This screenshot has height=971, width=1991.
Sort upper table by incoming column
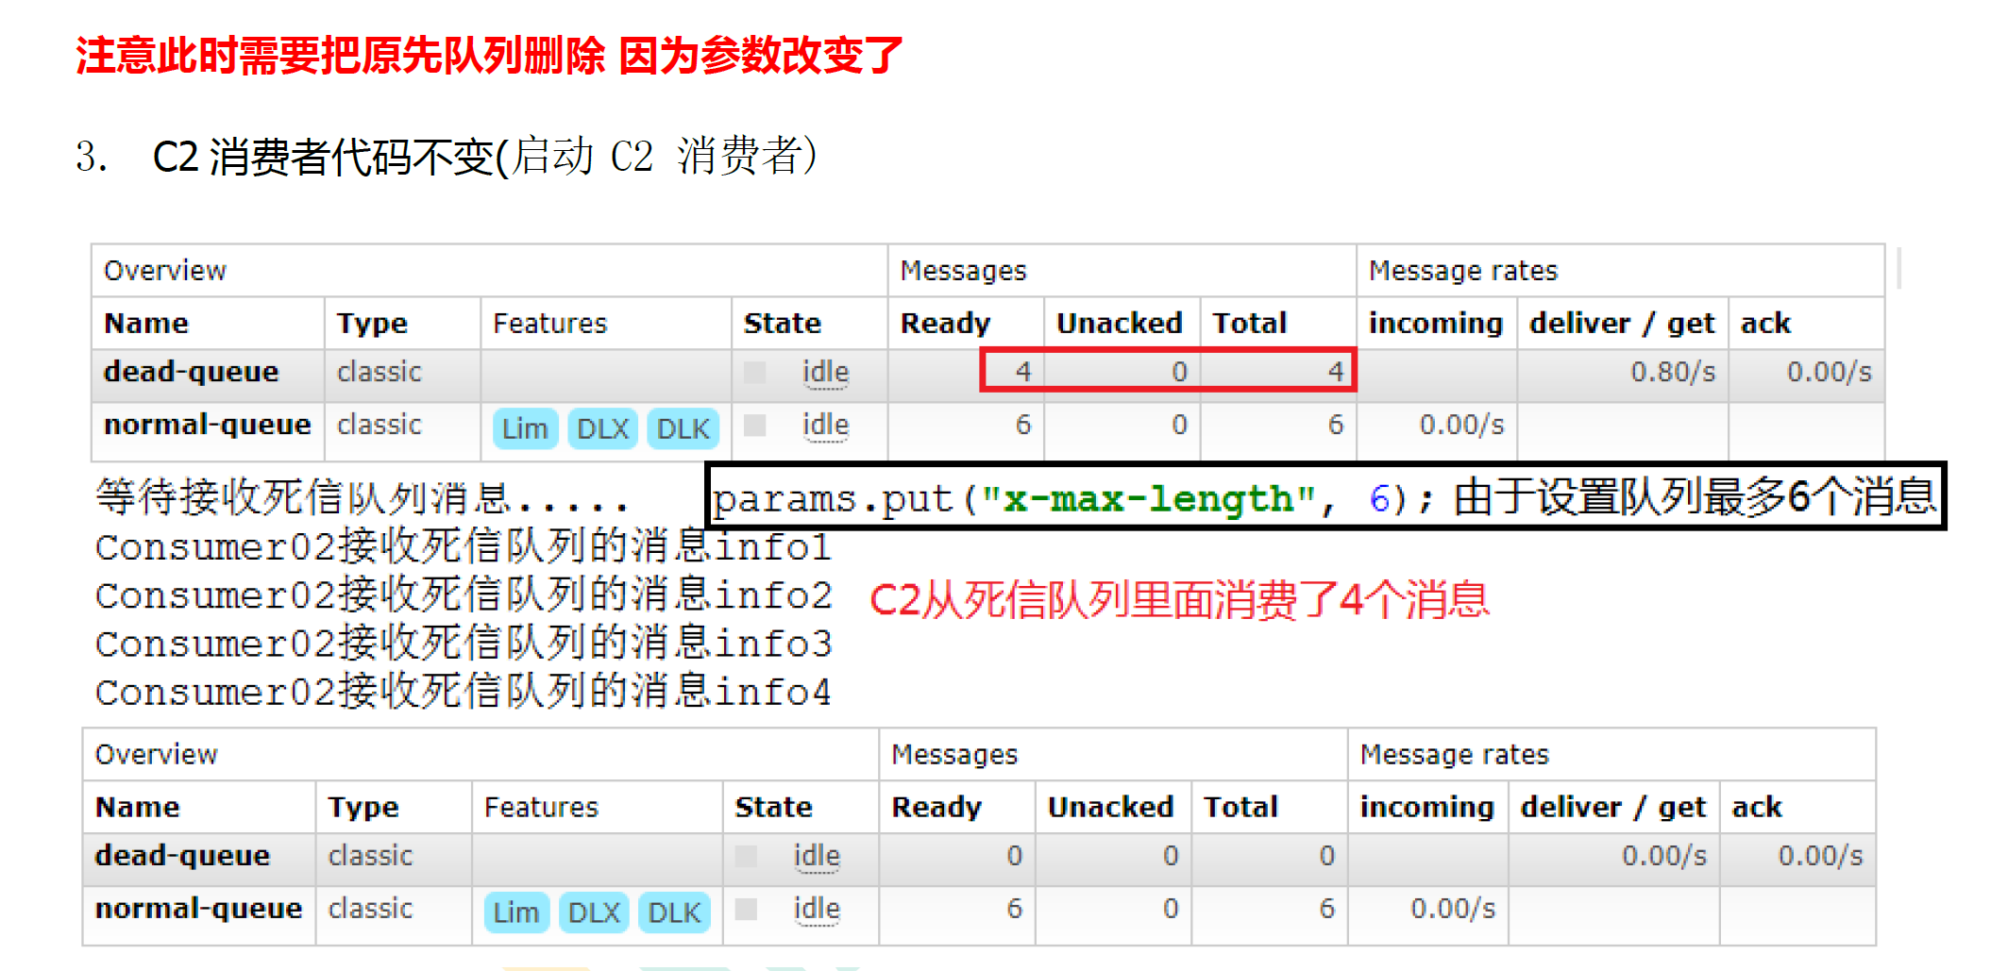pos(1436,324)
